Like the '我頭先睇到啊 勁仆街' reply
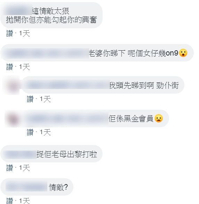 point(30,99)
